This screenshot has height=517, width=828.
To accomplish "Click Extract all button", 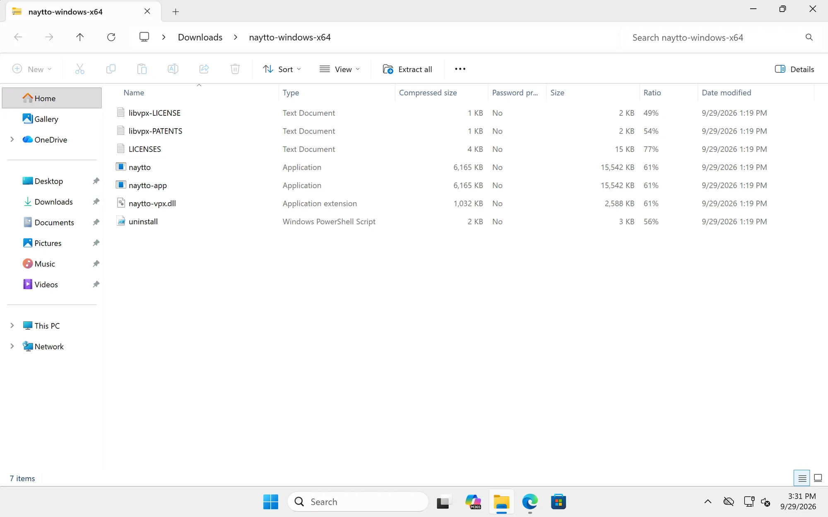I will coord(407,69).
